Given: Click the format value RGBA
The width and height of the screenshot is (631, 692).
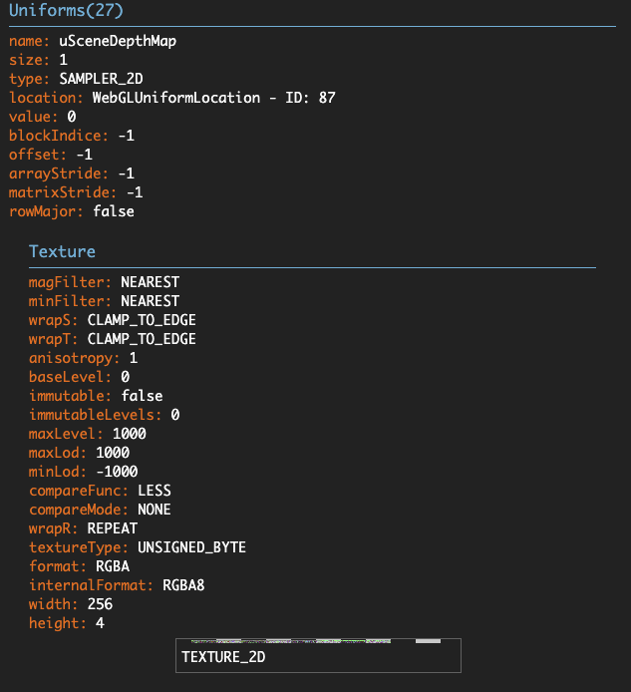Looking at the screenshot, I should click(113, 567).
